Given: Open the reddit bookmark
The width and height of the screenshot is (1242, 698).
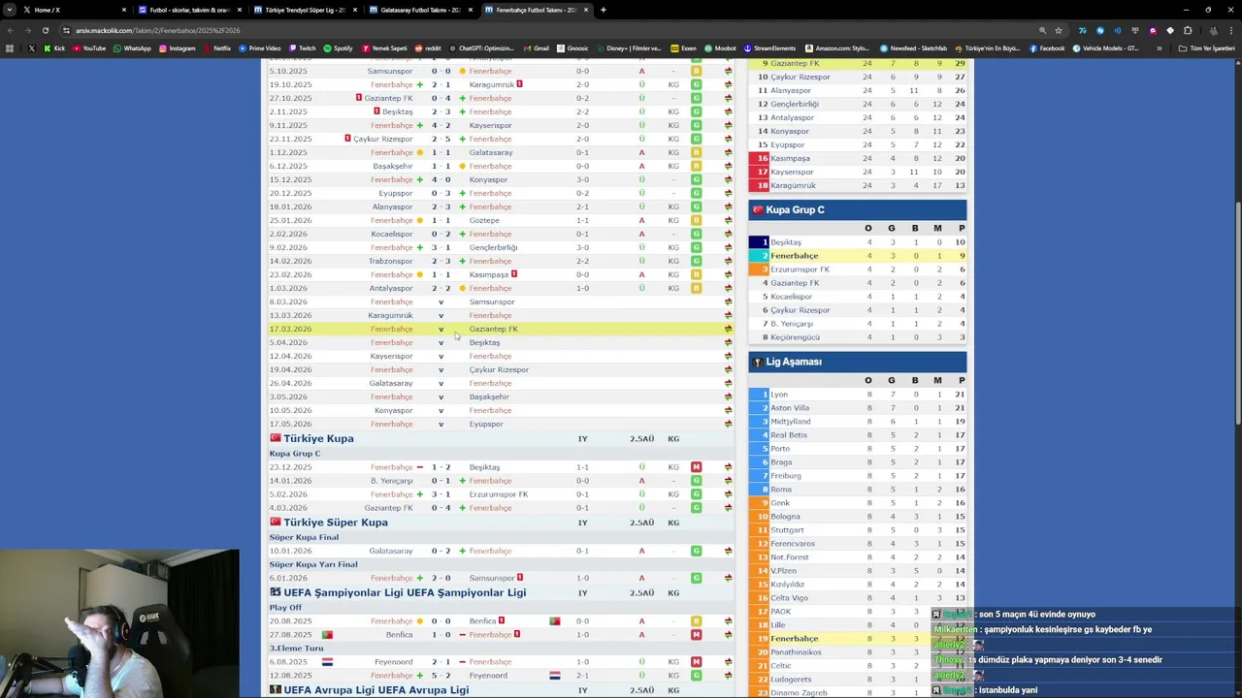Looking at the screenshot, I should click(428, 48).
